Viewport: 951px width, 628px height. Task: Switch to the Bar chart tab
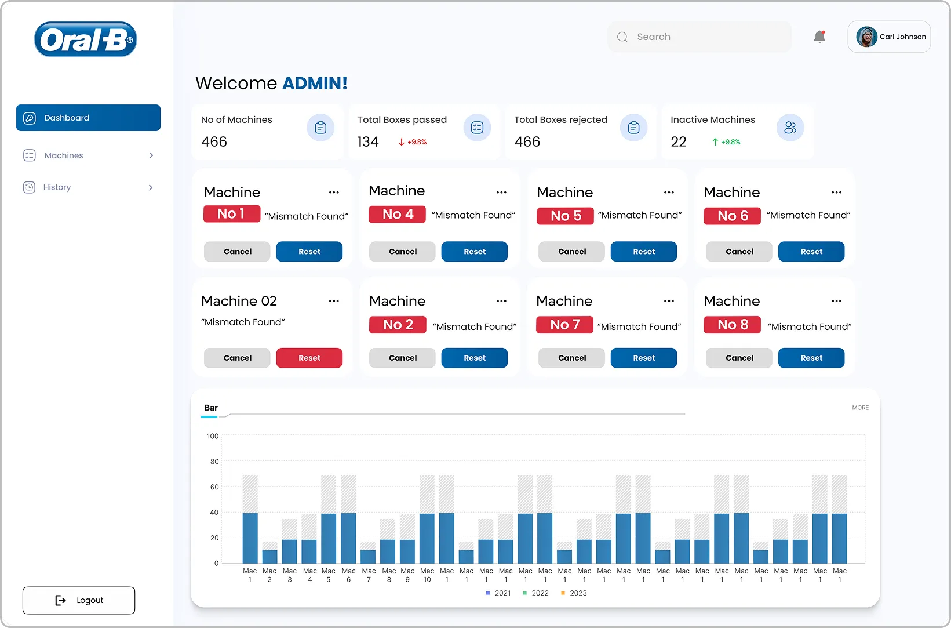pyautogui.click(x=211, y=408)
